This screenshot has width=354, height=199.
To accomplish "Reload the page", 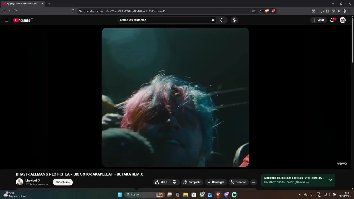I will pyautogui.click(x=15, y=11).
